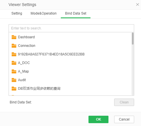Click the Cancel button

(x=124, y=119)
